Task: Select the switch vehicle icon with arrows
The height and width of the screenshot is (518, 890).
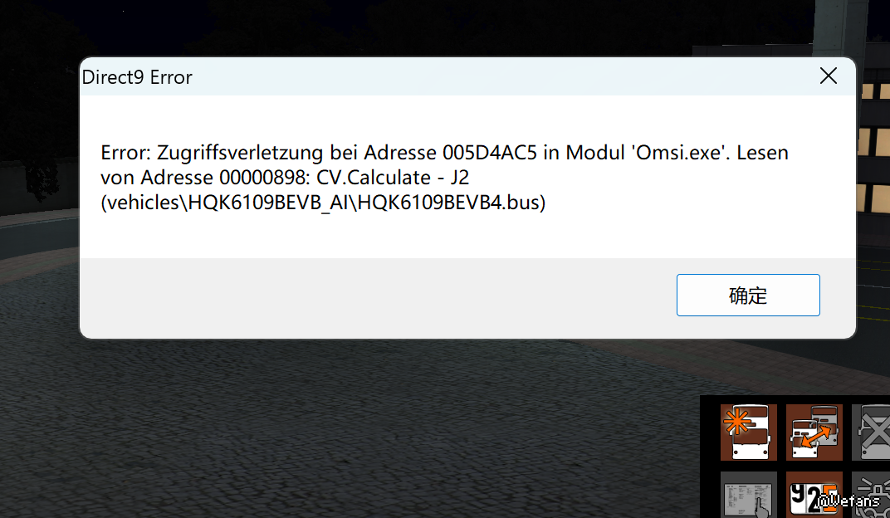Action: (814, 432)
